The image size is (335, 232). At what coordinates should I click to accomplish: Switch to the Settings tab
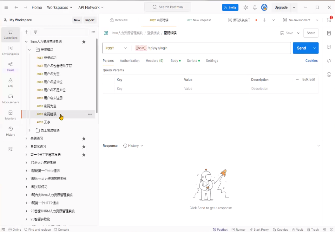tap(212, 61)
